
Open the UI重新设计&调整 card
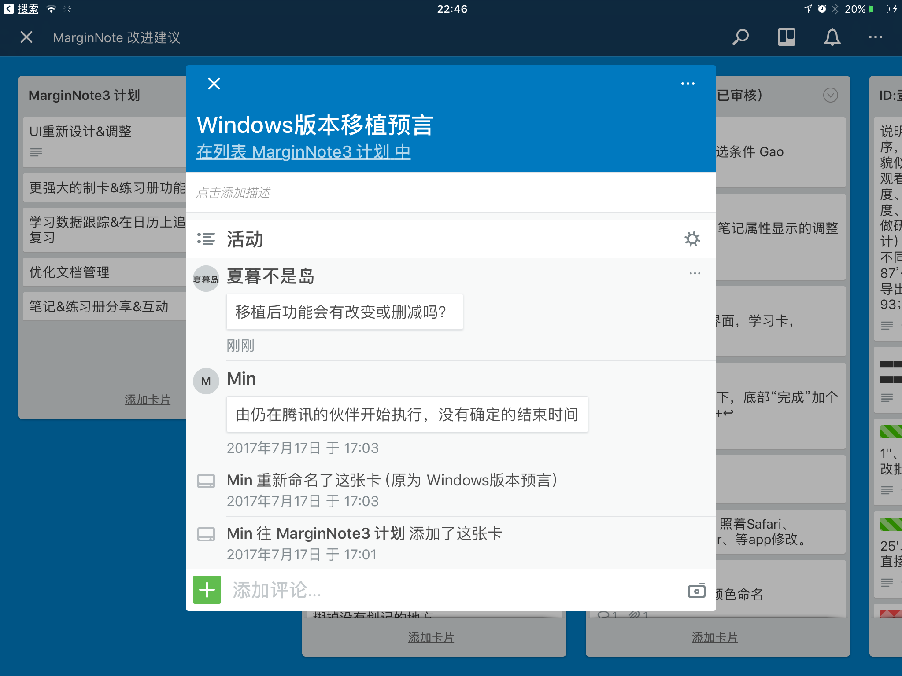[x=104, y=142]
